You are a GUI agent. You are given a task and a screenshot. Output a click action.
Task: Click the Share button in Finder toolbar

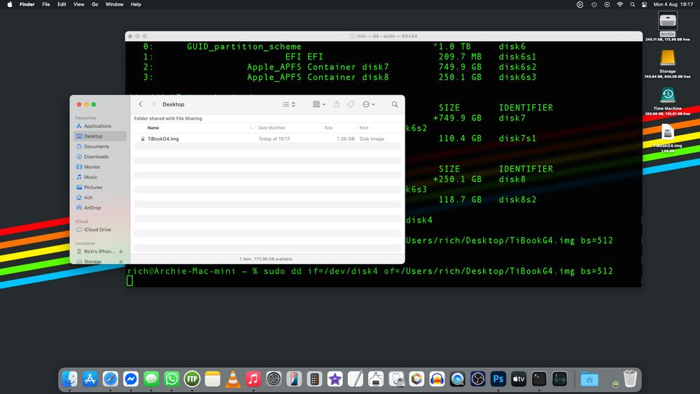click(x=337, y=104)
